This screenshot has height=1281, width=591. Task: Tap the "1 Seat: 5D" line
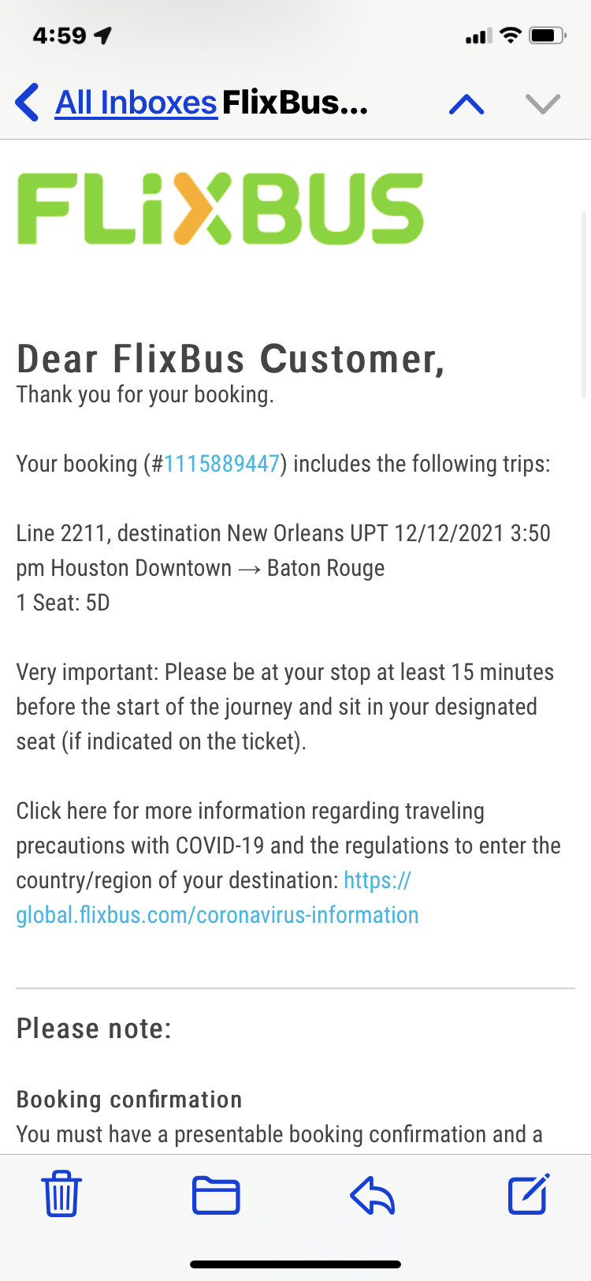pyautogui.click(x=63, y=603)
